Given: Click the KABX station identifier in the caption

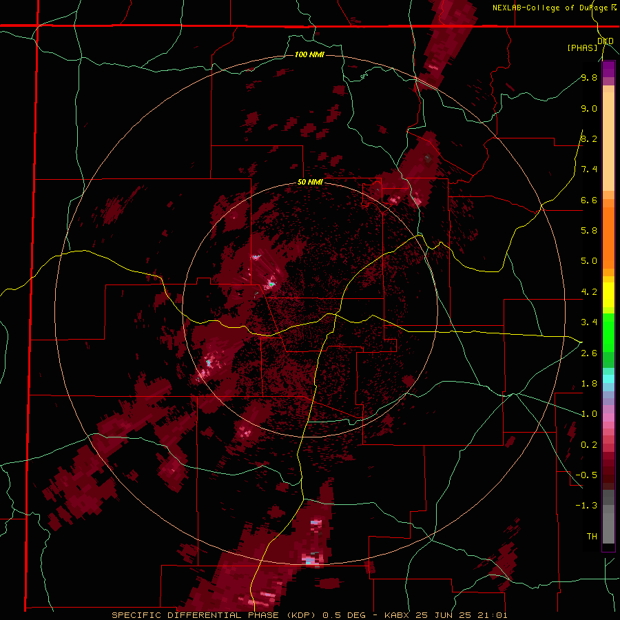Looking at the screenshot, I should (399, 615).
